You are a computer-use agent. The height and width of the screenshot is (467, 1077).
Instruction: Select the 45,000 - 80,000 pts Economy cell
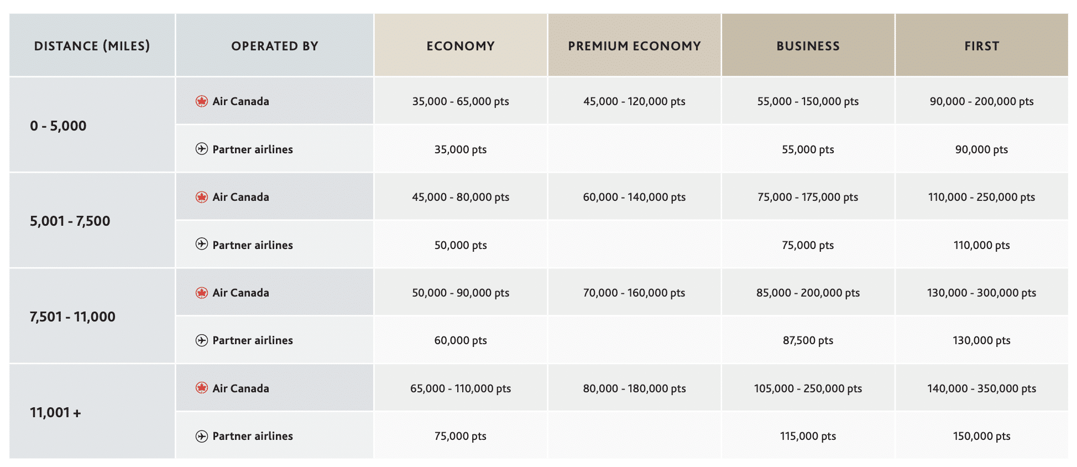(x=461, y=197)
